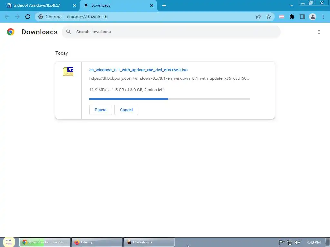Click the ISO file icon thumbnail
The width and height of the screenshot is (330, 247).
(68, 71)
